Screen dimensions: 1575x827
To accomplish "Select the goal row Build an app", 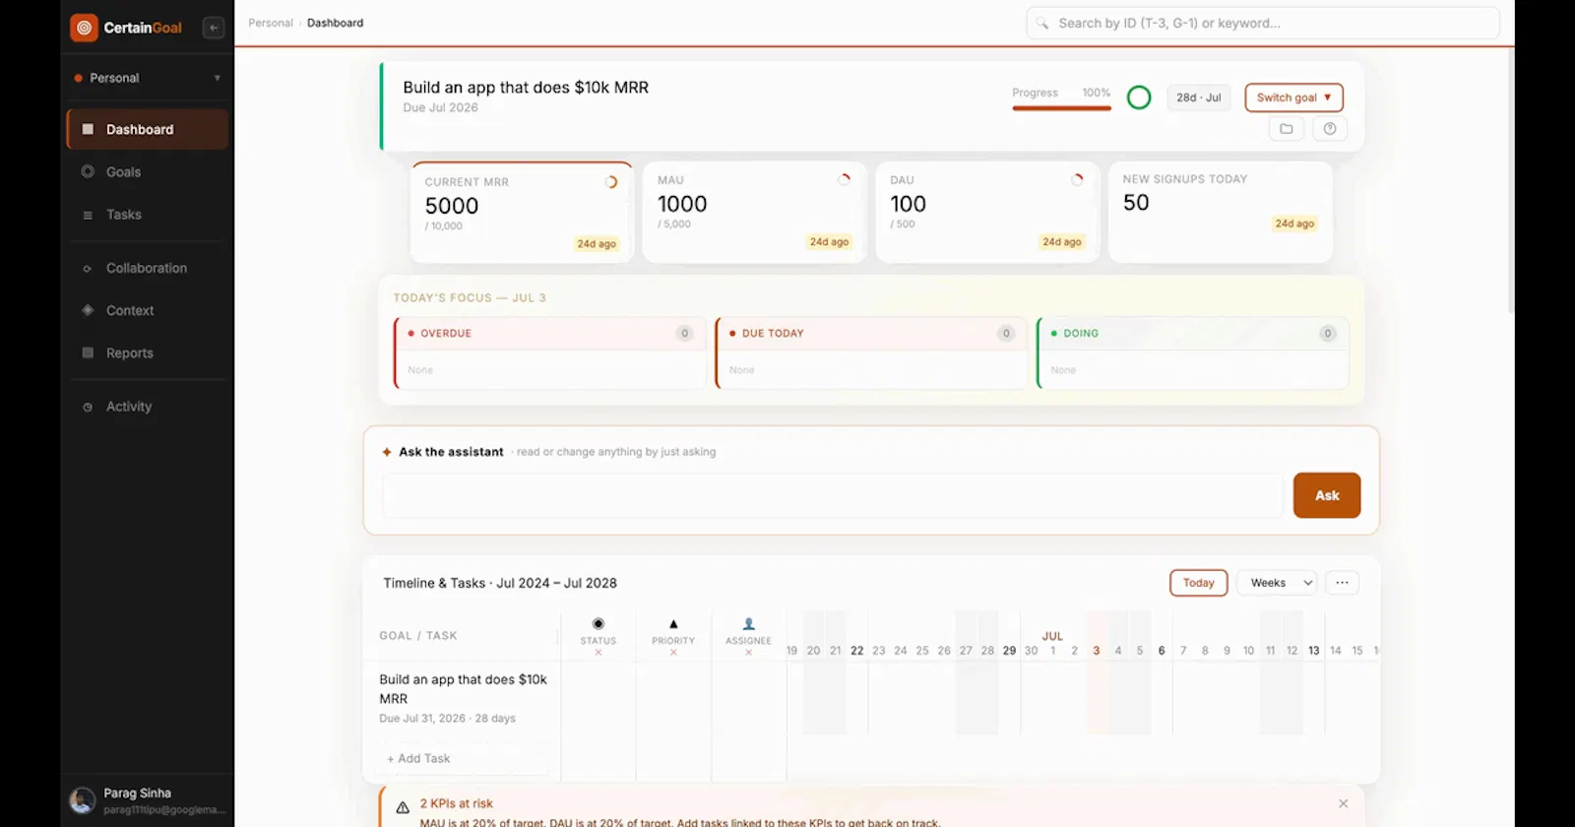I will [463, 698].
